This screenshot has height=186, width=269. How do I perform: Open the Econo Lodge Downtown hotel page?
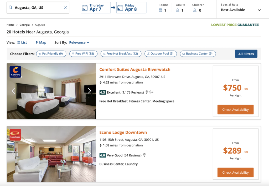pyautogui.click(x=123, y=133)
